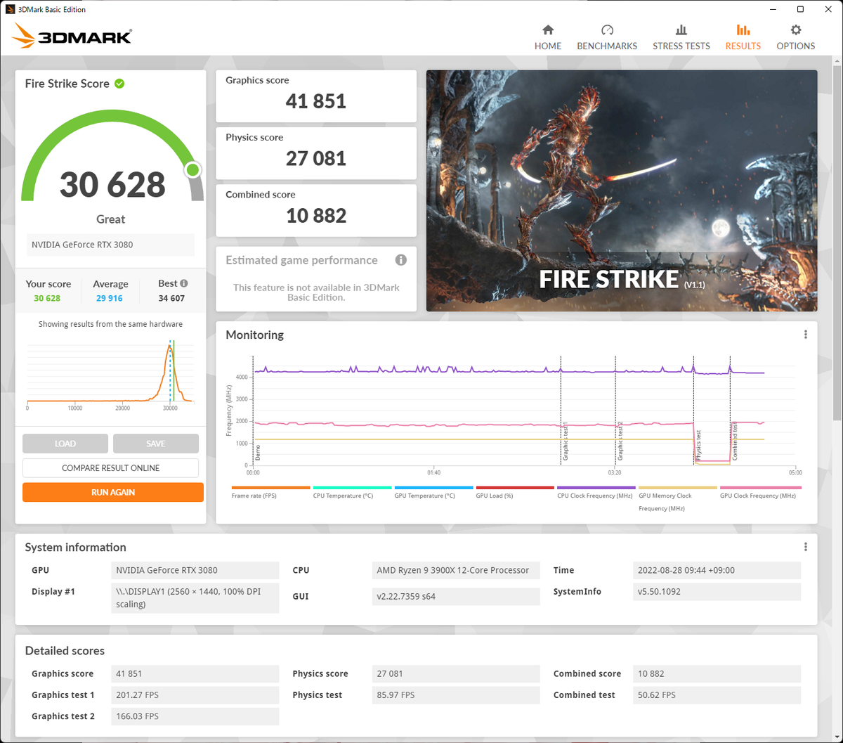The image size is (843, 743).
Task: Click the Detailed scores heading
Action: pos(65,651)
